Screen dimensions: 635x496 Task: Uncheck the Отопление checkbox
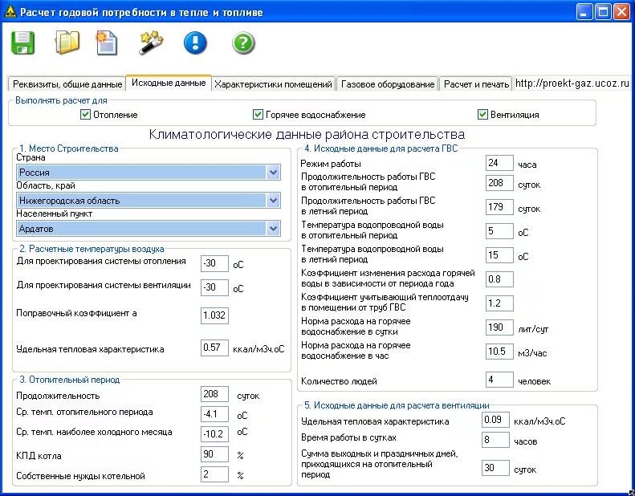pyautogui.click(x=85, y=115)
